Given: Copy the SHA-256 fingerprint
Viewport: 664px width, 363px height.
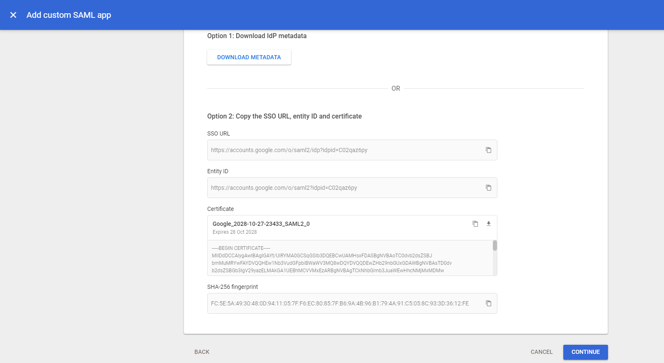Looking at the screenshot, I should tap(489, 303).
